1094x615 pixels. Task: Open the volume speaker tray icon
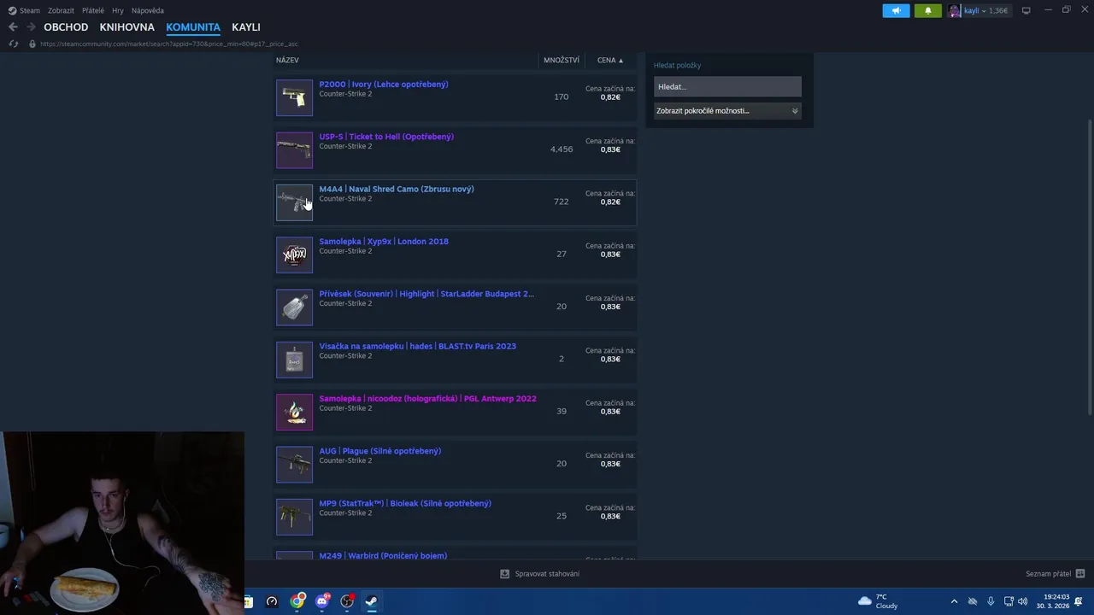pos(1023,601)
